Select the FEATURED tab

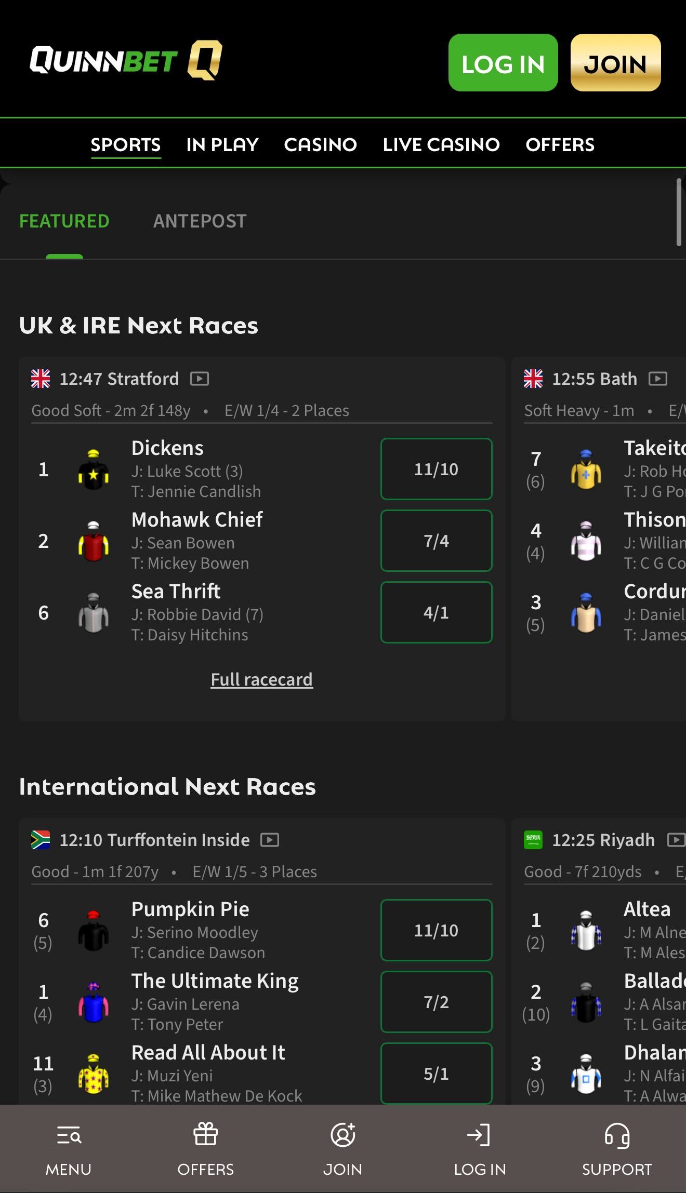point(64,221)
